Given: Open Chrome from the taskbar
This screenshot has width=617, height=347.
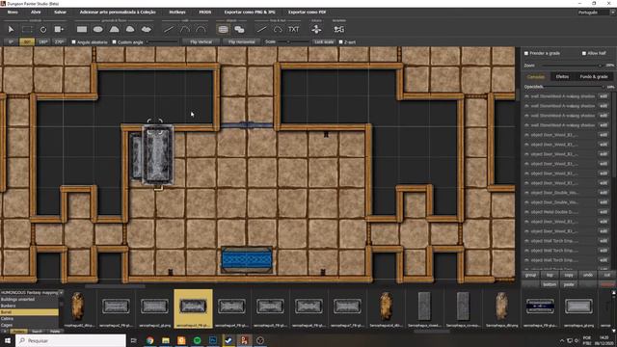Looking at the screenshot, I should (150, 340).
